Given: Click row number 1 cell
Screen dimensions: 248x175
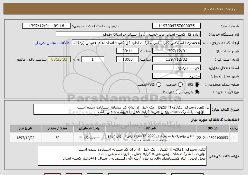Looking at the screenshot, I should point(234,138).
